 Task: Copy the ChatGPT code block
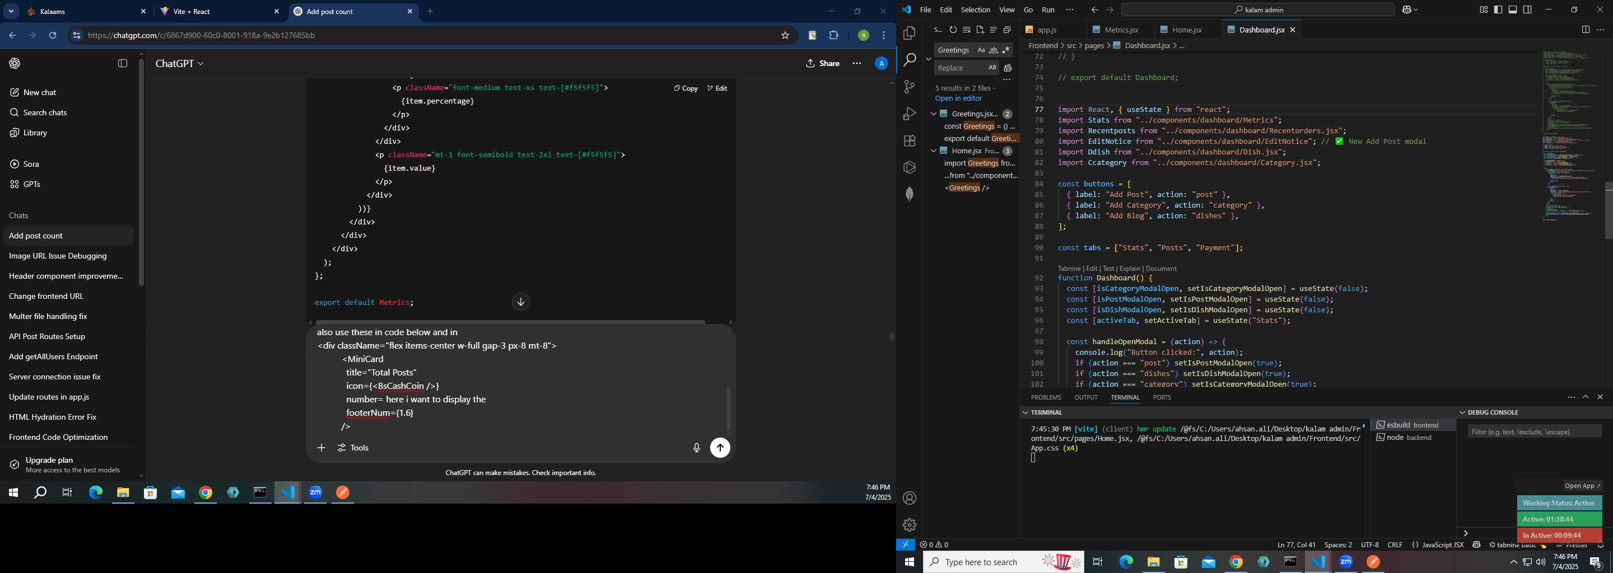[686, 88]
